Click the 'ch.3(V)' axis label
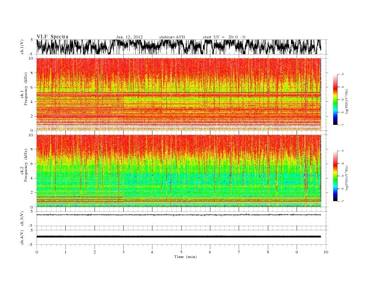 coord(22,219)
